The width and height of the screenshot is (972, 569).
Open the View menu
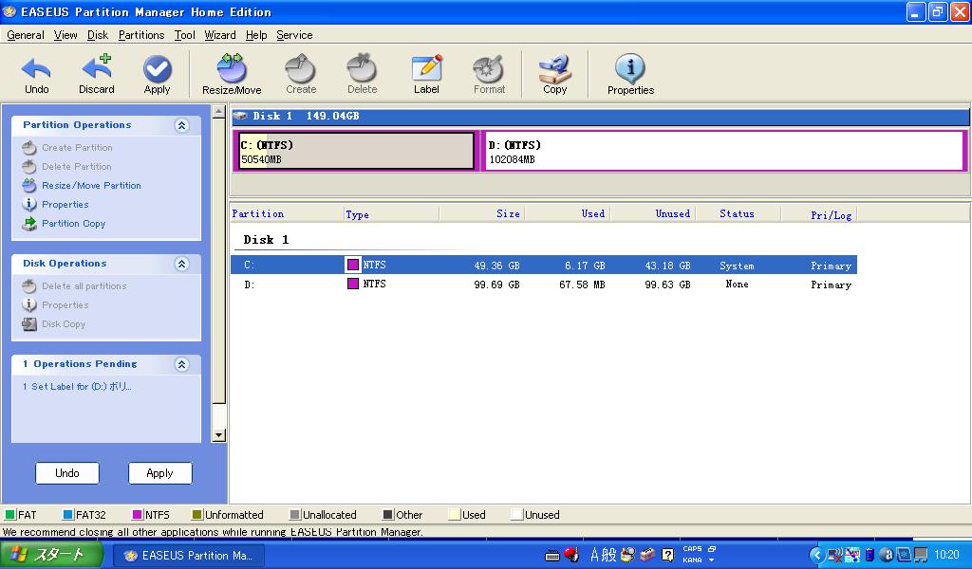(65, 35)
